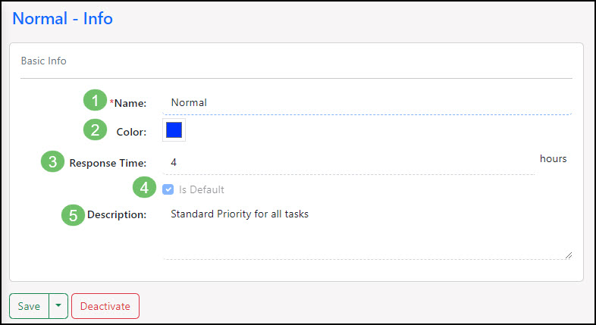Click the Basic Info section header
The width and height of the screenshot is (596, 325).
click(x=43, y=61)
